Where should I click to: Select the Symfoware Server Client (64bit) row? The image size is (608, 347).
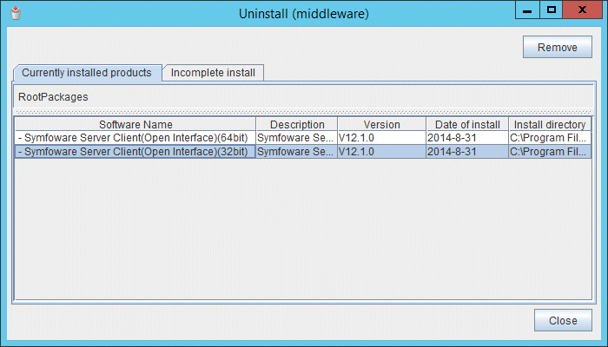(135, 138)
